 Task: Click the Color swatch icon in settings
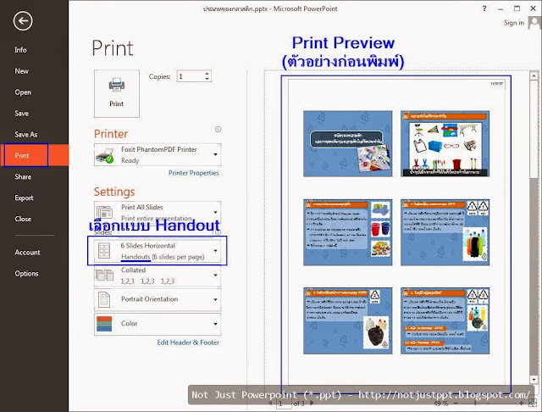tap(104, 324)
